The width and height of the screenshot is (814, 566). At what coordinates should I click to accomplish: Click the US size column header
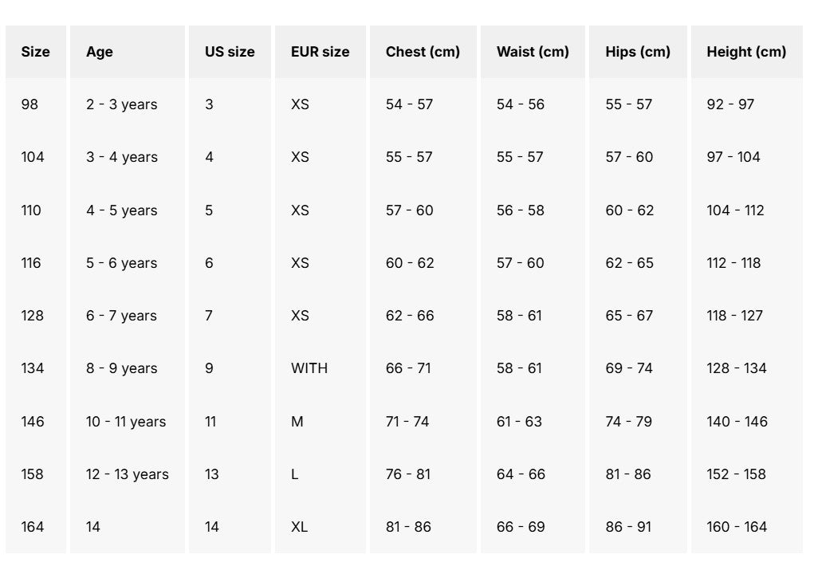230,52
